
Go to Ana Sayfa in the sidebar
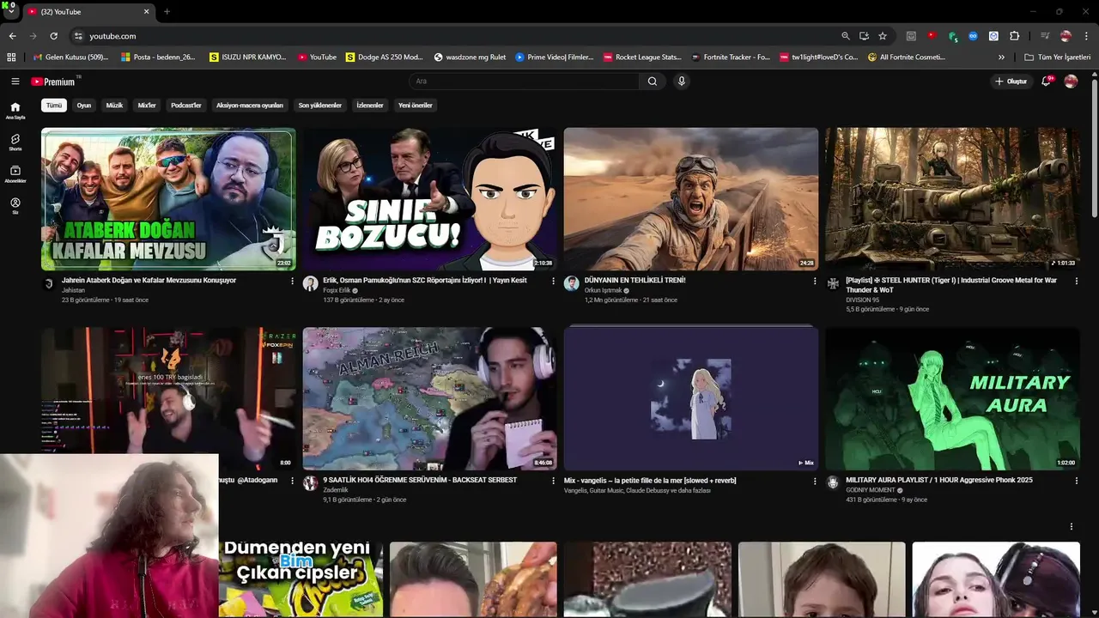(15, 111)
